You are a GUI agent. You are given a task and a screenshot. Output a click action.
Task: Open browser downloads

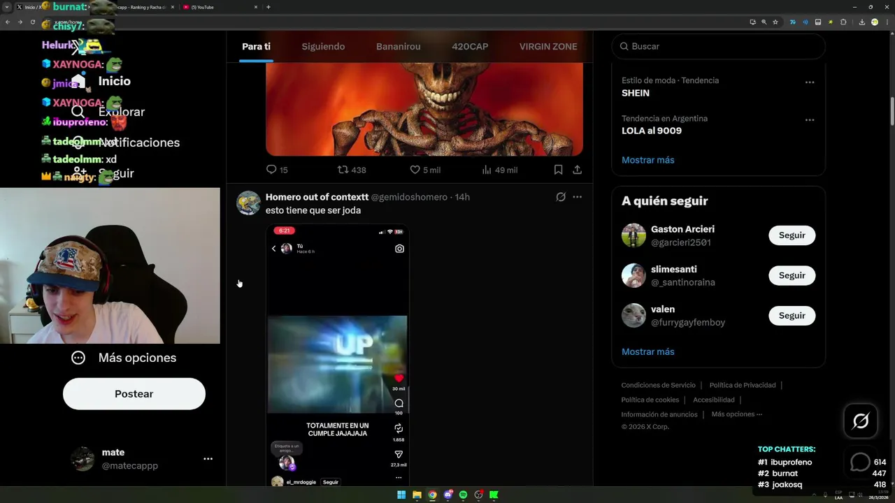point(862,22)
